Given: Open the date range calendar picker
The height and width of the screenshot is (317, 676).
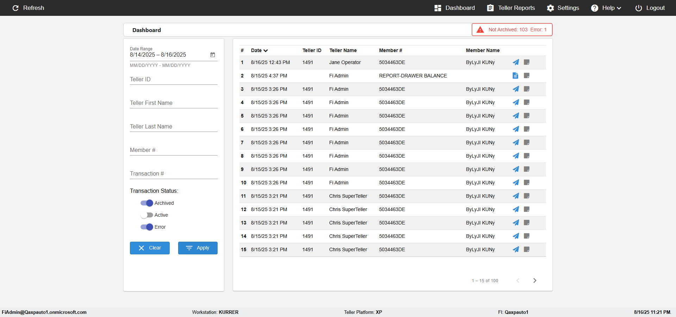Looking at the screenshot, I should pyautogui.click(x=213, y=55).
